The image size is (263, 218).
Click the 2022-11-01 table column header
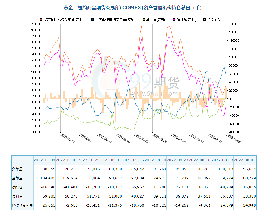67,160
